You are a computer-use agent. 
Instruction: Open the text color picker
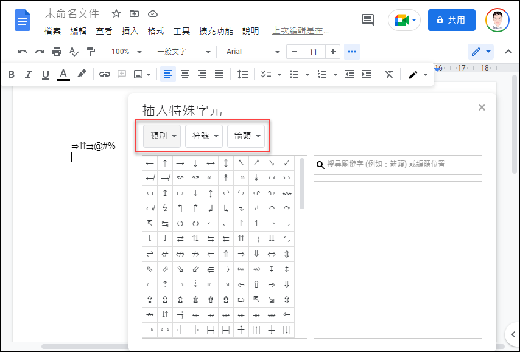63,75
